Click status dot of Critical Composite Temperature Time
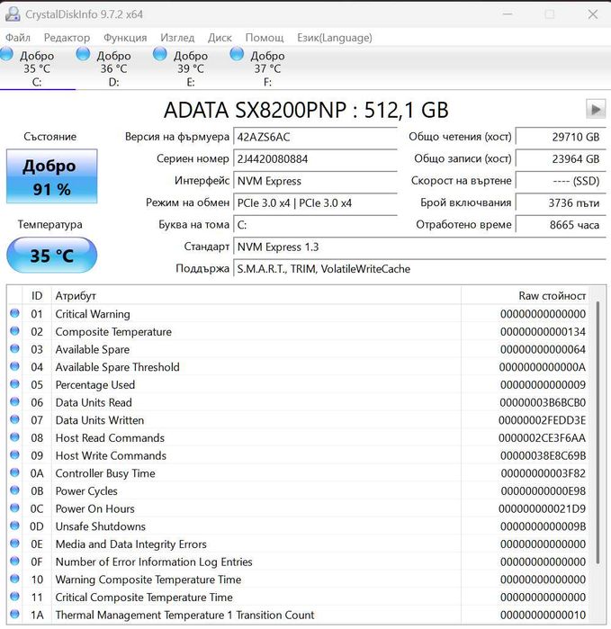This screenshot has width=611, height=629. pyautogui.click(x=14, y=596)
